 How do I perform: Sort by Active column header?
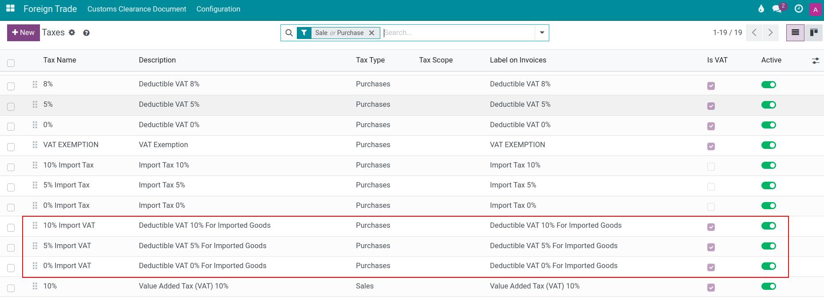click(x=771, y=60)
